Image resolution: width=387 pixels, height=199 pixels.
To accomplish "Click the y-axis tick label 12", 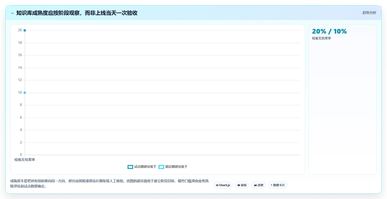I will (20, 80).
